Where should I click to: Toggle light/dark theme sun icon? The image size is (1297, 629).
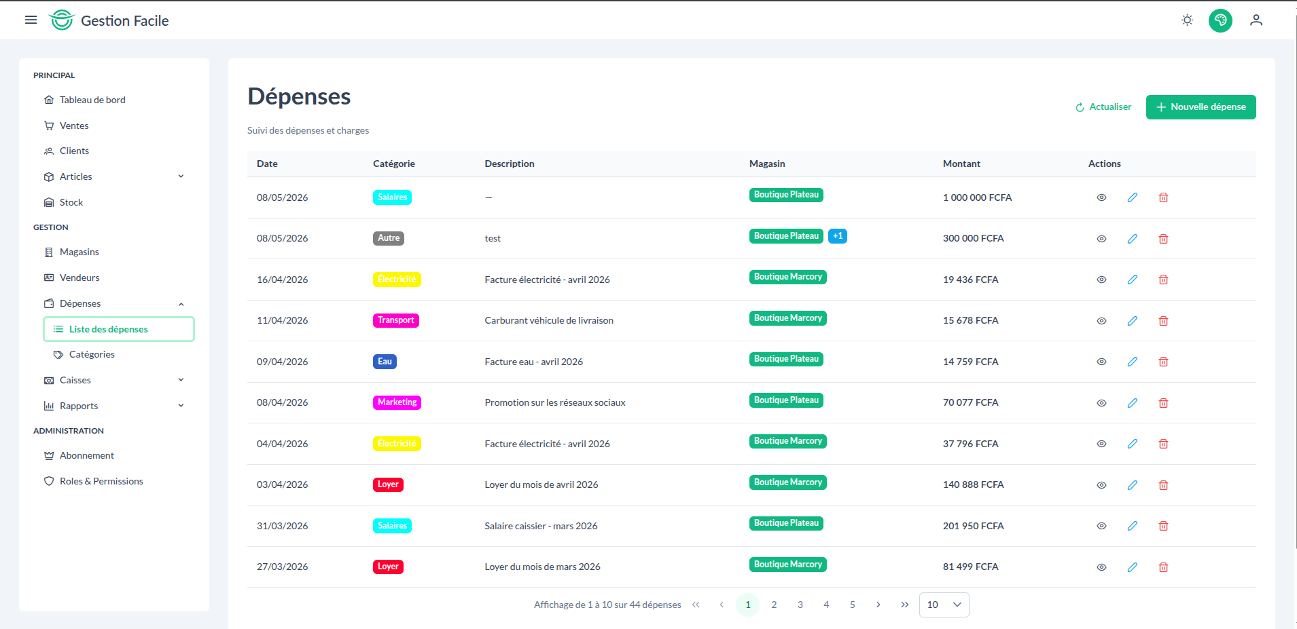[x=1187, y=20]
